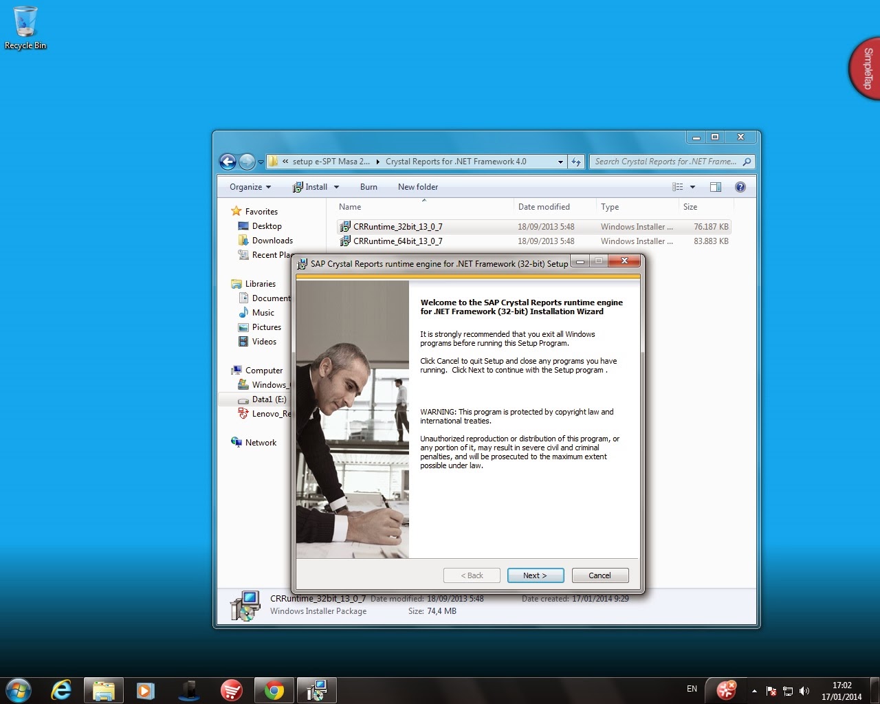880x704 pixels.
Task: Open the red shopping cart taskbar app
Action: [232, 690]
